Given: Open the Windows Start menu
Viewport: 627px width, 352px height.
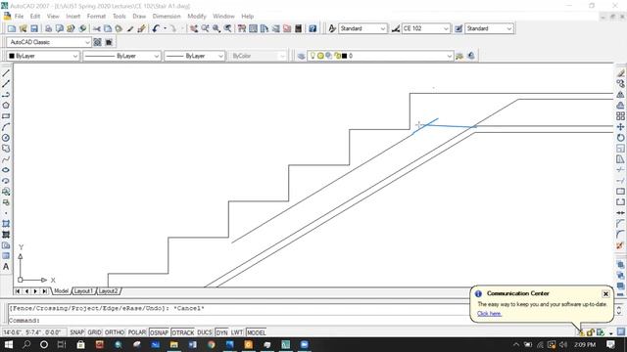Looking at the screenshot, I should 8,344.
